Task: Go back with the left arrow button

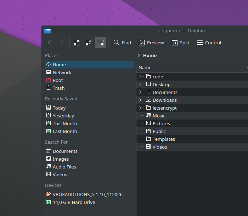Action: pyautogui.click(x=50, y=43)
